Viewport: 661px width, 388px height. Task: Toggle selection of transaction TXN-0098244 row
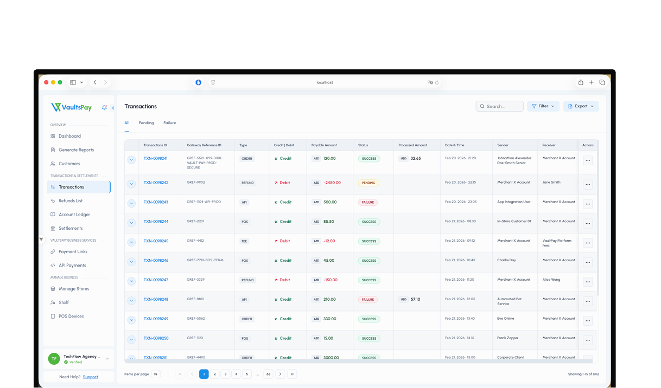click(x=131, y=223)
